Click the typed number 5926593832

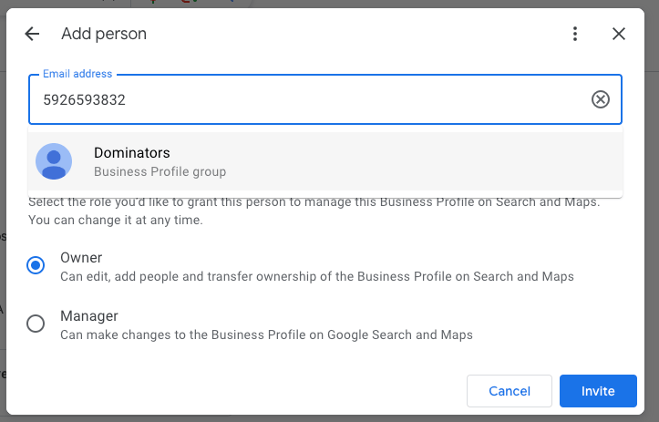tap(84, 100)
